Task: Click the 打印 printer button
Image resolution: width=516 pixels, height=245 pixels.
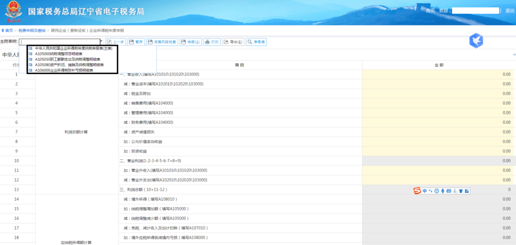Action: (212, 42)
